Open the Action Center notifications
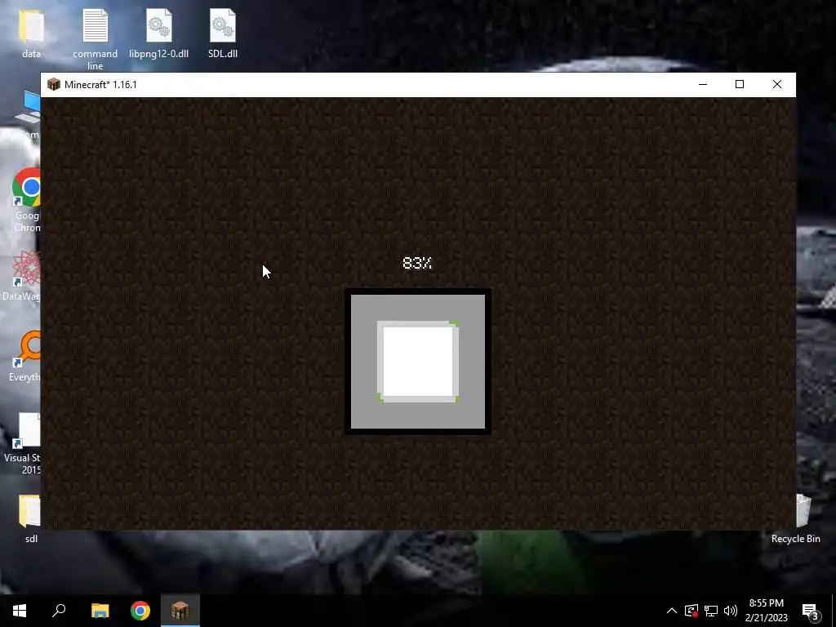The image size is (836, 627). point(810,611)
